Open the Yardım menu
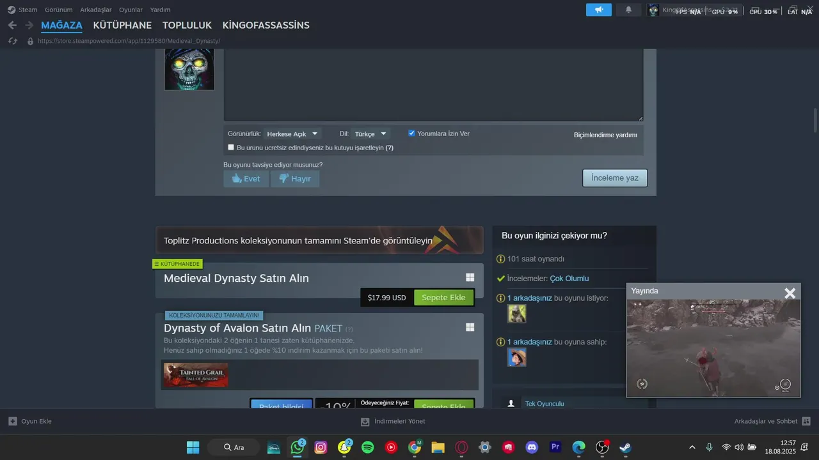 pyautogui.click(x=160, y=10)
